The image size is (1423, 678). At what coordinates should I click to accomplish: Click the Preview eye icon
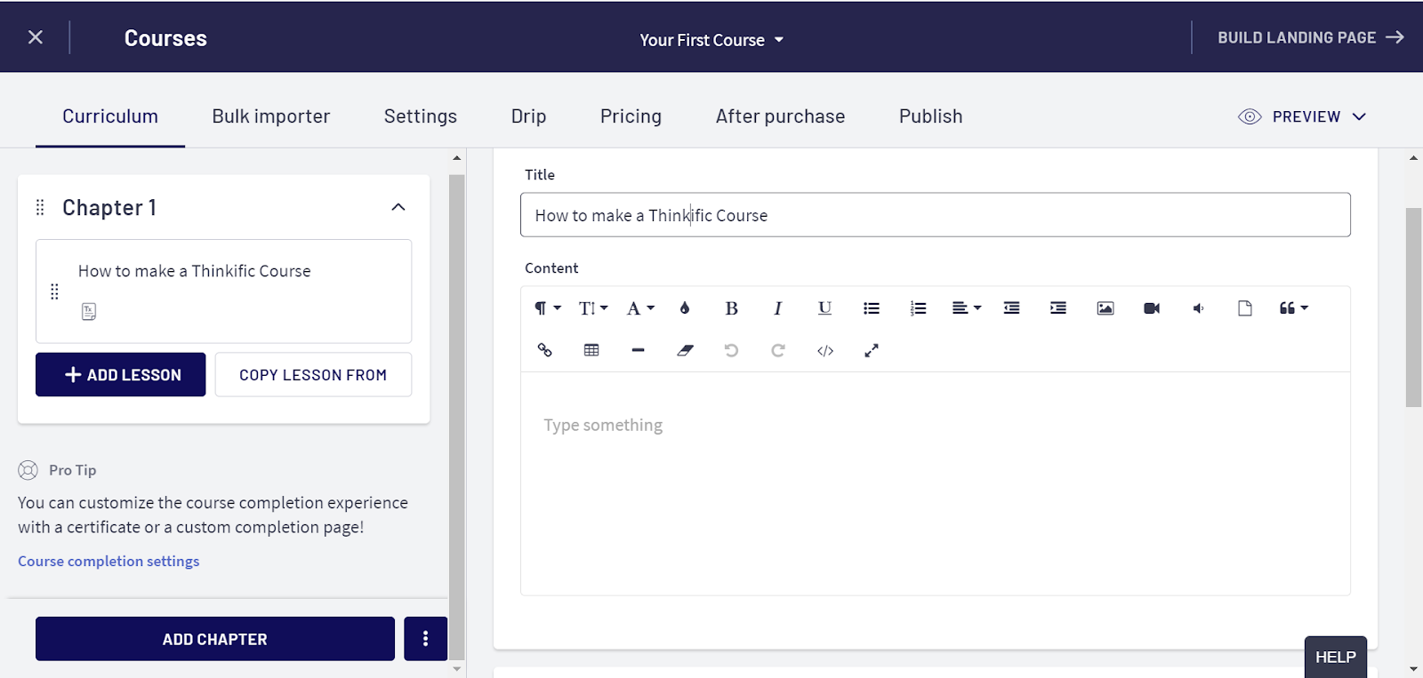pos(1250,117)
